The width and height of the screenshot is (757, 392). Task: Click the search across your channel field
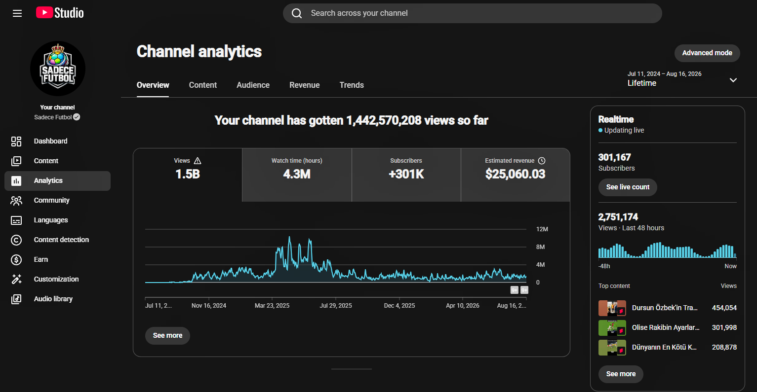coord(473,13)
